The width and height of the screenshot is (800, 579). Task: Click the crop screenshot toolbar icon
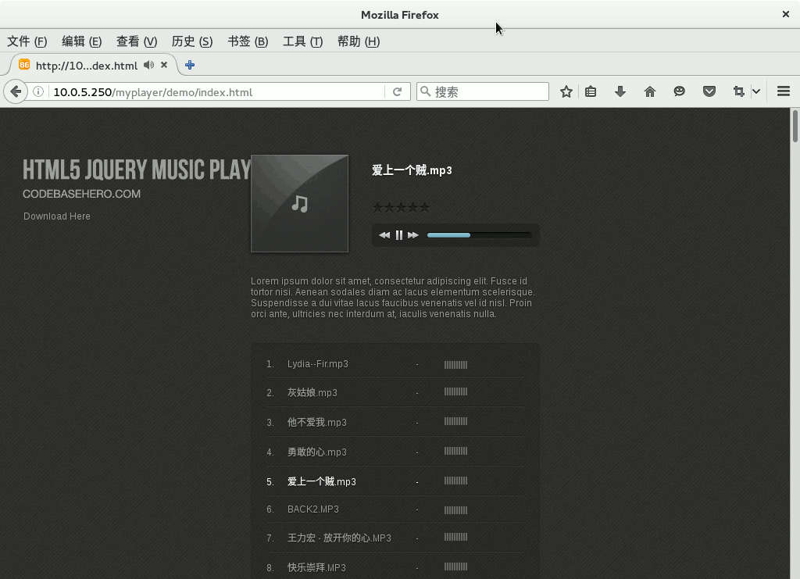tap(738, 92)
